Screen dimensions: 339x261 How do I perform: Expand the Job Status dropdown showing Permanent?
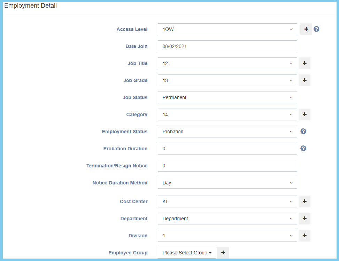tap(227, 97)
